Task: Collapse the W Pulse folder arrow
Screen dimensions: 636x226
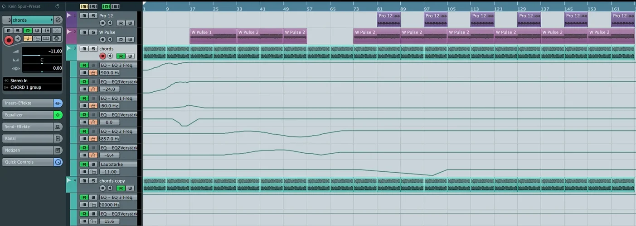Action: (69, 32)
